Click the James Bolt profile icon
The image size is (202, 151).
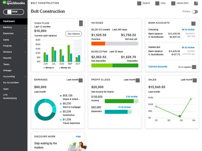point(173,3)
